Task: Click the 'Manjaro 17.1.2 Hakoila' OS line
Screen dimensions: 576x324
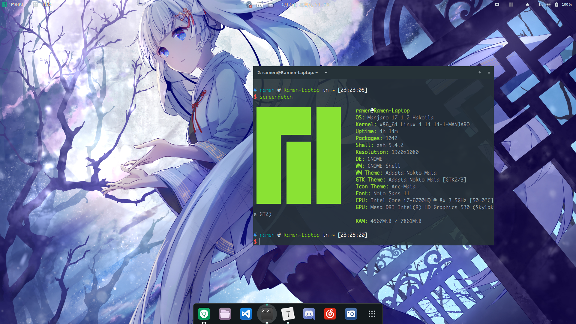Action: 394,118
